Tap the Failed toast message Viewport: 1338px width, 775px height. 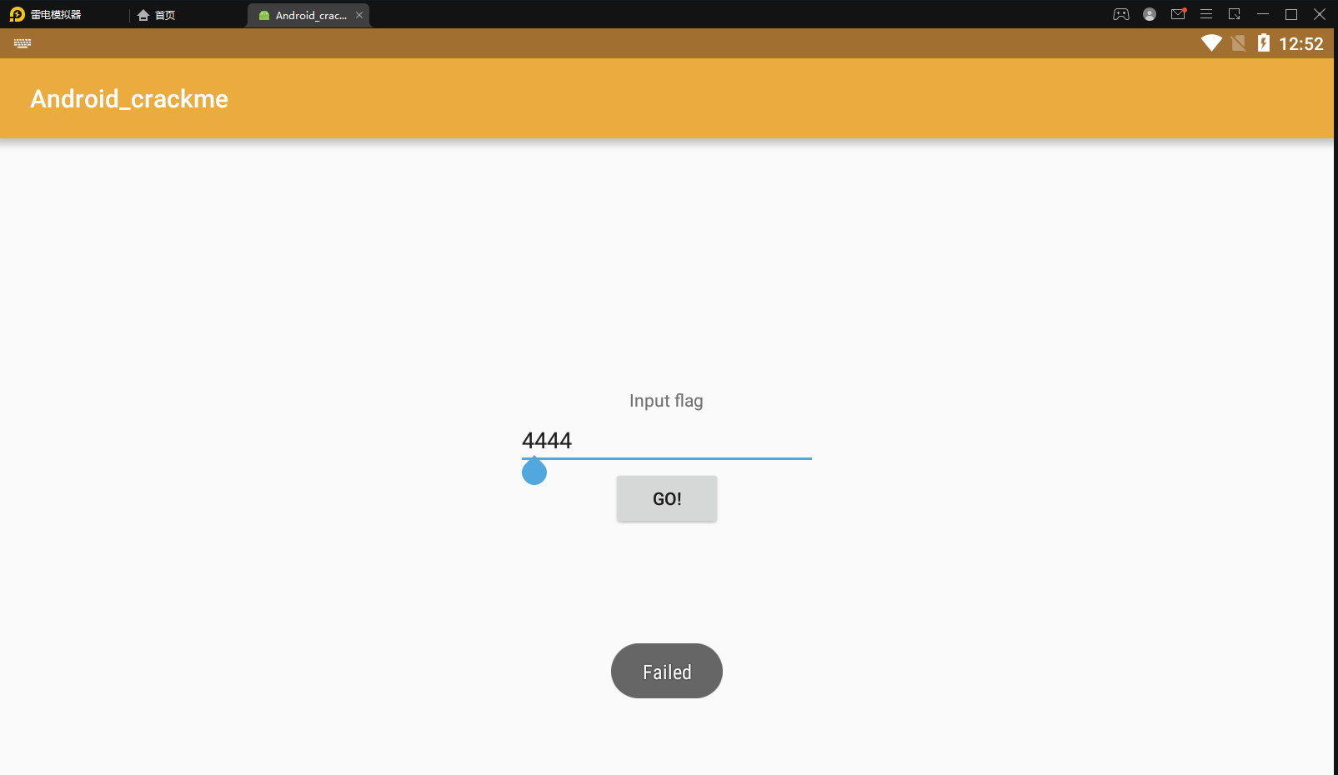(667, 671)
